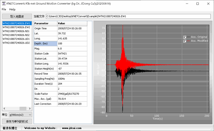Select the Depth. (km) parameter cell
214x131 pixels.
tap(45, 44)
